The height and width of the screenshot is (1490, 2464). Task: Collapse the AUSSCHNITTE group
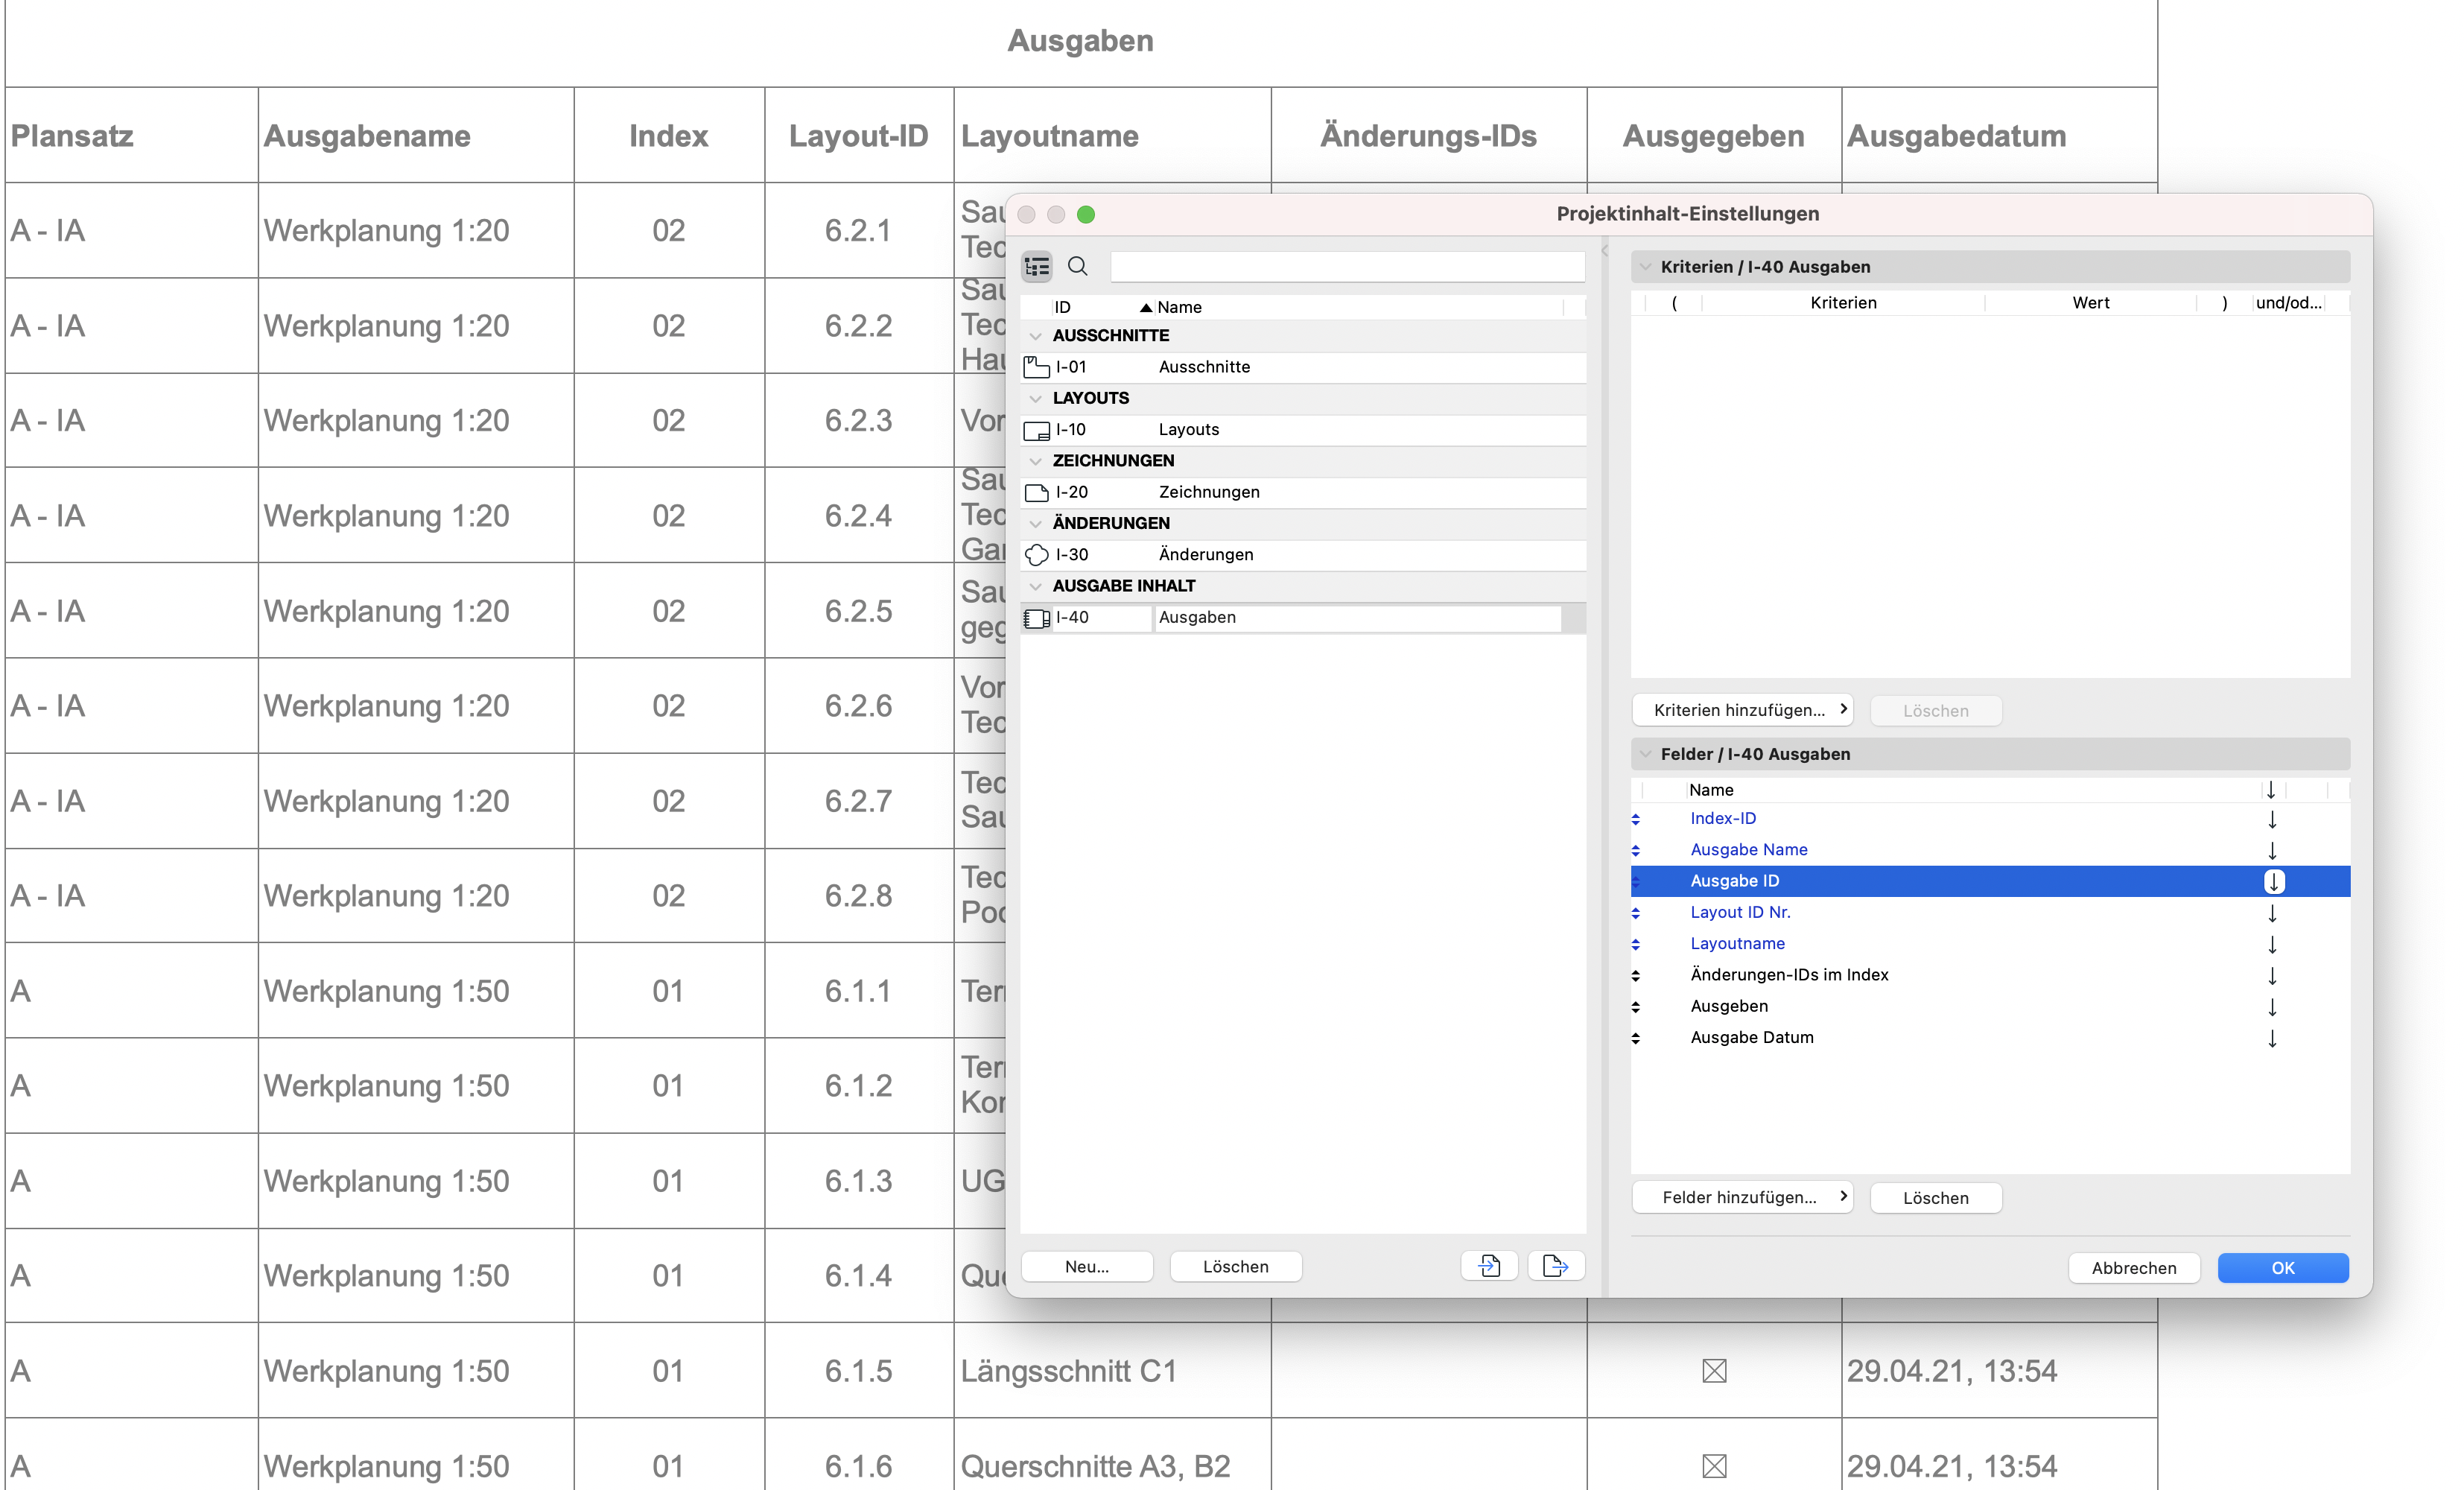pos(1036,336)
